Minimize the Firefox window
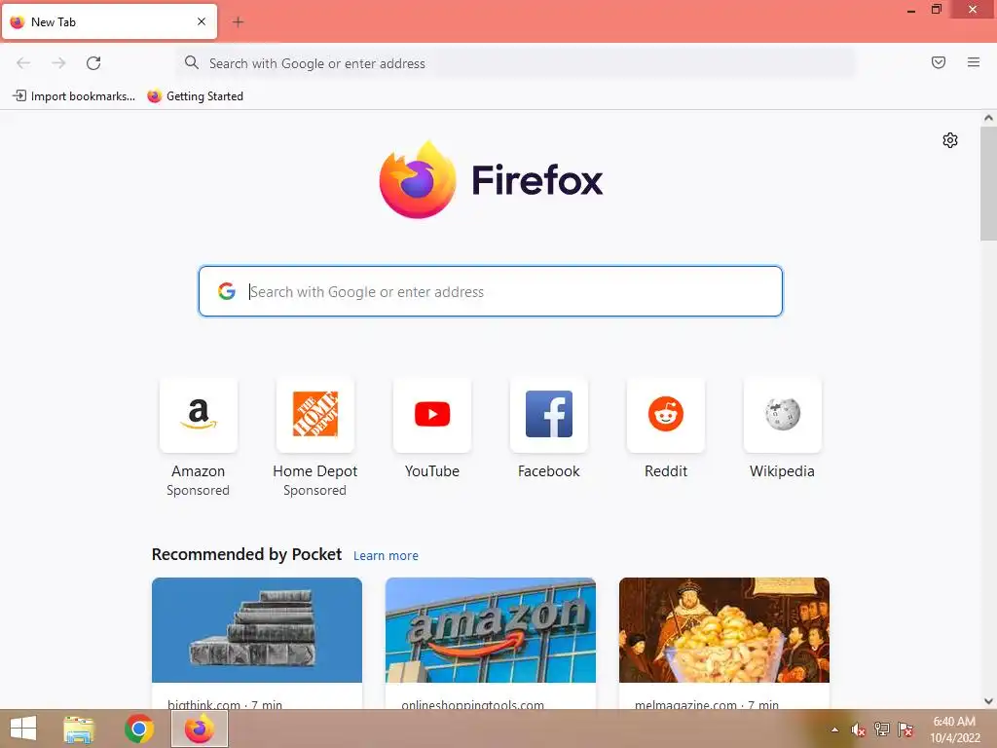Image resolution: width=997 pixels, height=748 pixels. click(910, 10)
